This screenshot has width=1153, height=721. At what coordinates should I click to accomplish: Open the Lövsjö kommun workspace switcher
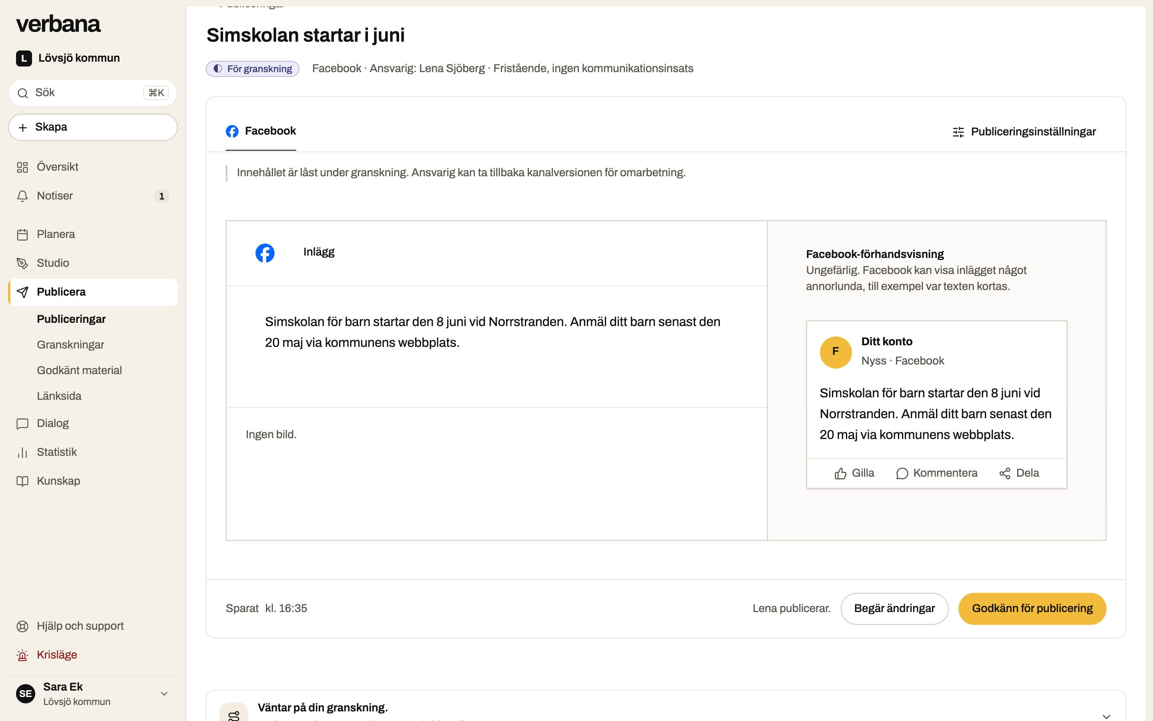[68, 58]
